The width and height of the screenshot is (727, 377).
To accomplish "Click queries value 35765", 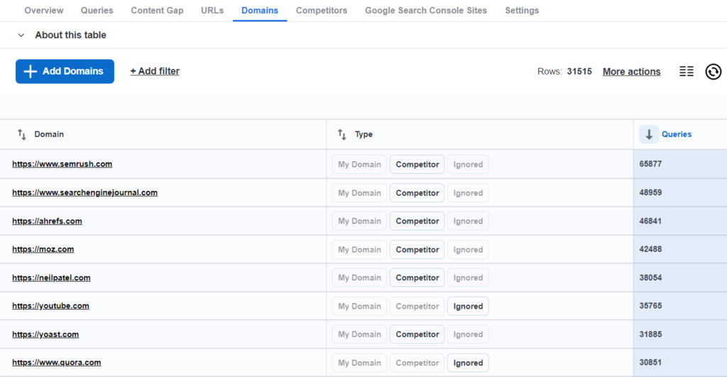I will tap(650, 306).
